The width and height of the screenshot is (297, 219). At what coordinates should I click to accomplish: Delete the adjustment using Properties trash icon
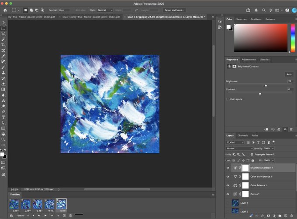coord(291,129)
